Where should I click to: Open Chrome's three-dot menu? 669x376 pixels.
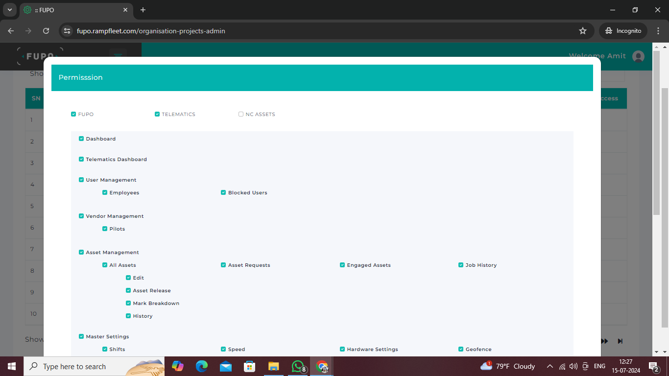point(658,30)
